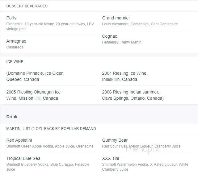Click the menupix watermark logo
The image size is (198, 175).
tap(142, 150)
